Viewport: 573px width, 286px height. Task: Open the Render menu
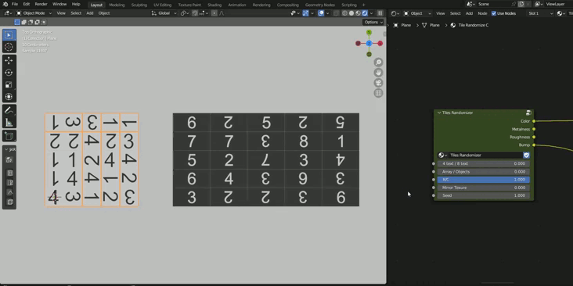click(41, 5)
